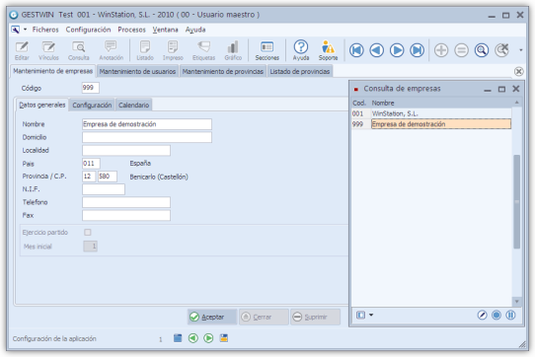Close the active tab with round X button
This screenshot has width=535, height=357.
518,71
